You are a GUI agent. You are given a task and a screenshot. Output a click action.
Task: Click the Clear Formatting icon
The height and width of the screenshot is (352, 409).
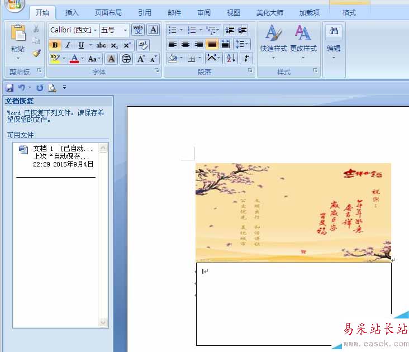pyautogui.click(x=142, y=45)
